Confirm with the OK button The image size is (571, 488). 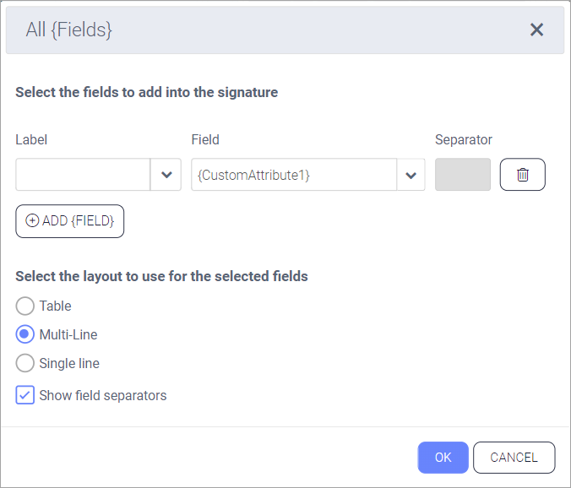[x=443, y=458]
